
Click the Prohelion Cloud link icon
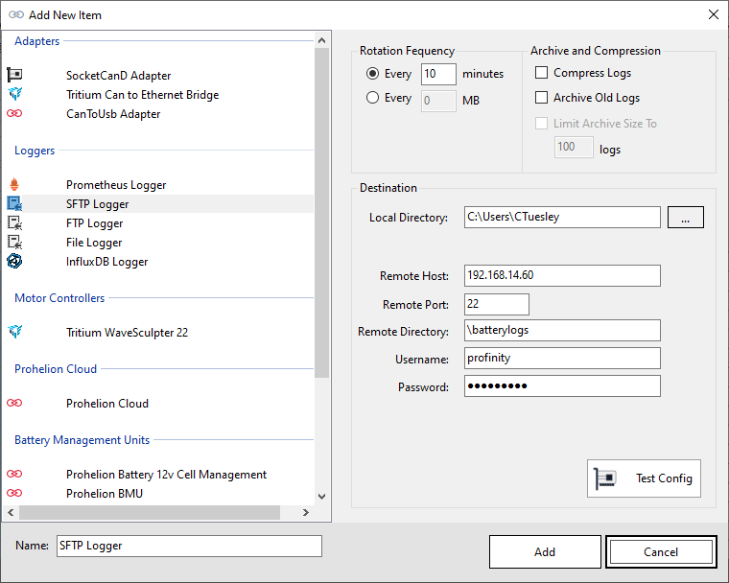[x=14, y=403]
